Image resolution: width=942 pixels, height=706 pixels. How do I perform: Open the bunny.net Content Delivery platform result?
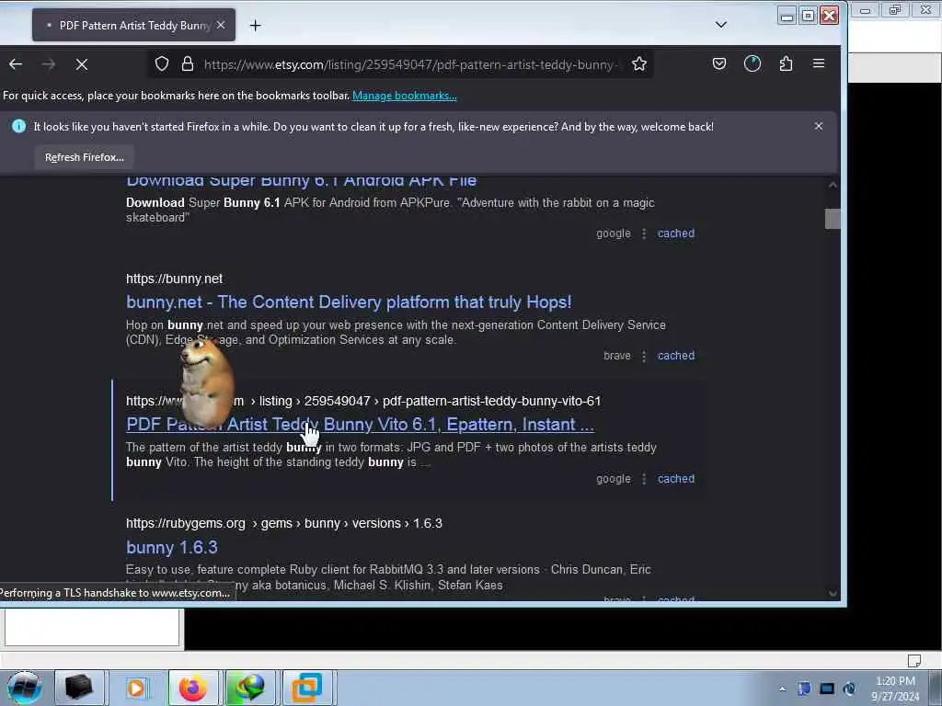[349, 302]
